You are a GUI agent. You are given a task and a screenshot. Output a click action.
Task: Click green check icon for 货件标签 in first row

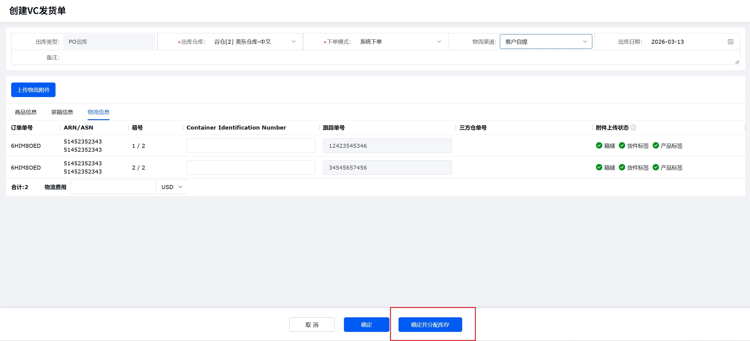[622, 146]
